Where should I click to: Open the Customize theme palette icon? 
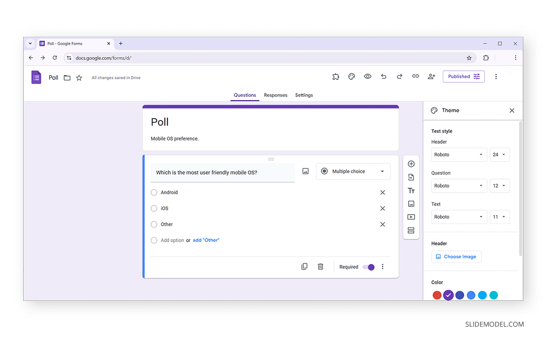coord(351,76)
